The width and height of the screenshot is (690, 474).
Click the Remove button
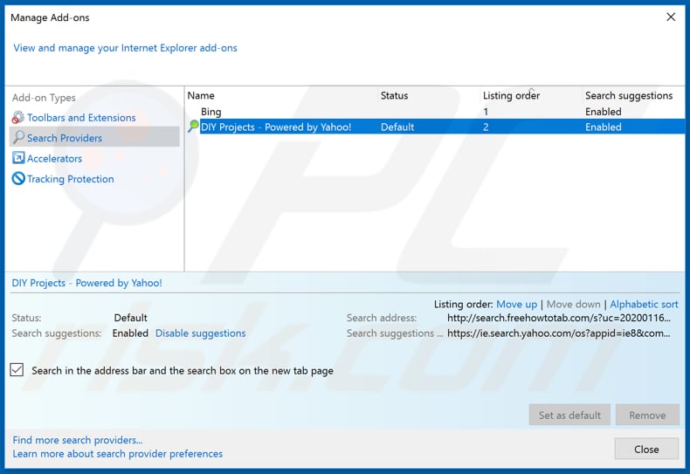coord(647,415)
